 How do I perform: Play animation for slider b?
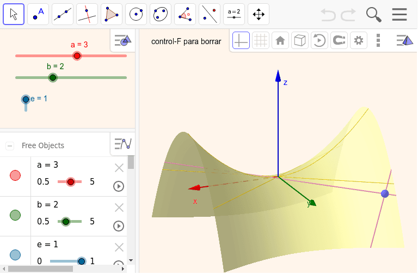[119, 226]
